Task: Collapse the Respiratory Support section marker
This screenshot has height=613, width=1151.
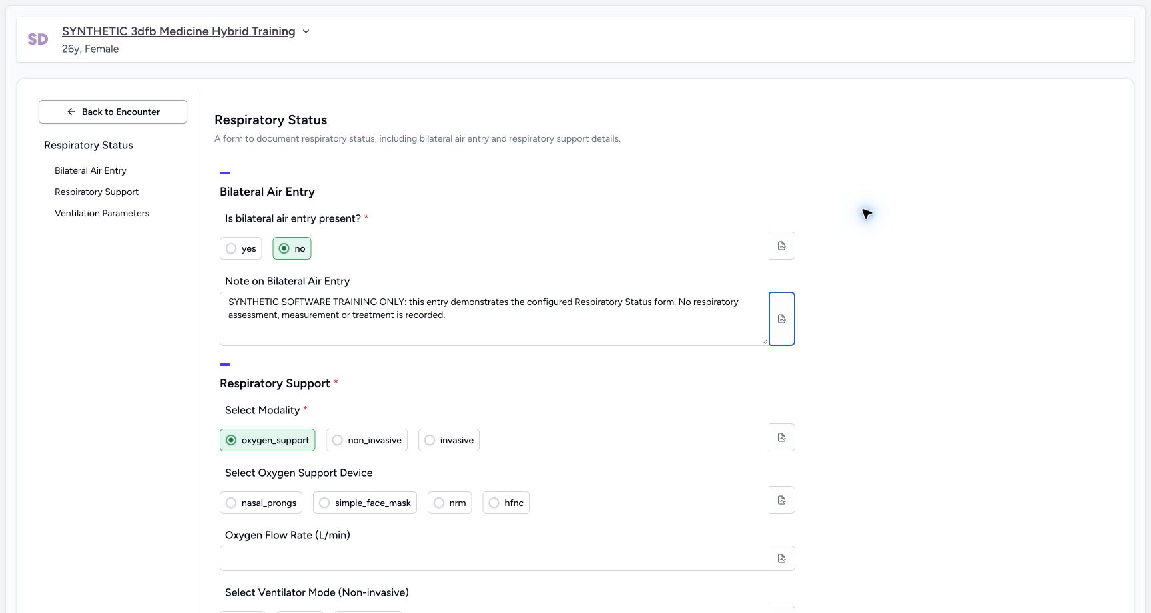Action: tap(225, 365)
